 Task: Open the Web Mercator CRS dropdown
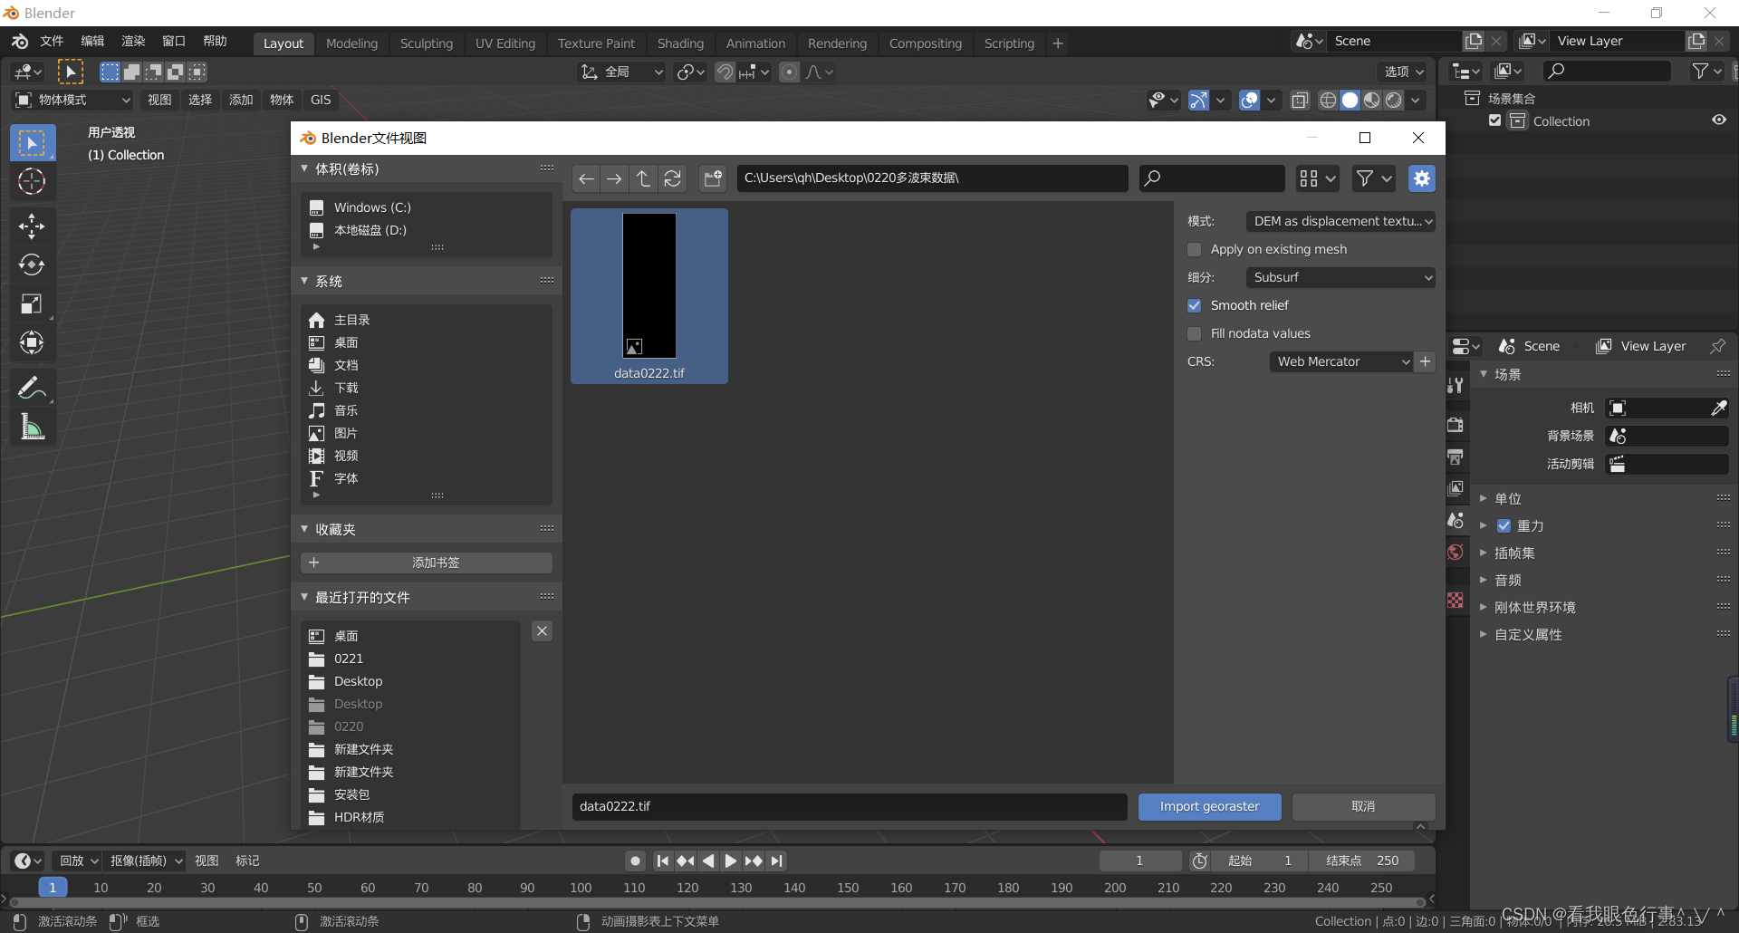(x=1341, y=361)
